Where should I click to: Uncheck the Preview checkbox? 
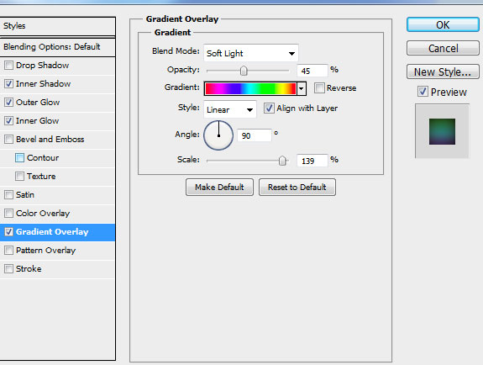[423, 92]
